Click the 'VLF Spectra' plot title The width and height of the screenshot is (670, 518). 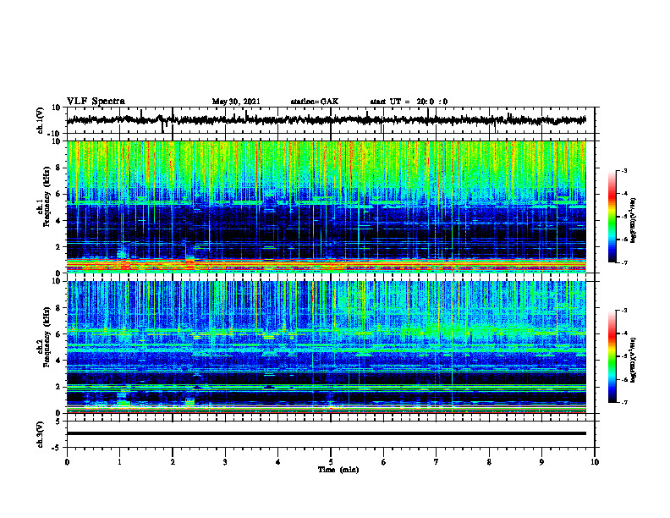click(x=96, y=102)
